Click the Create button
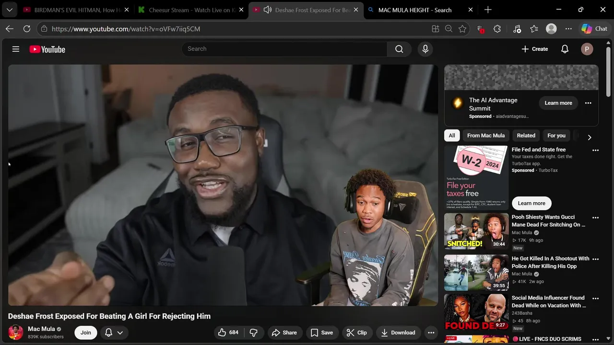Screen dimensions: 614x345 tap(535, 49)
